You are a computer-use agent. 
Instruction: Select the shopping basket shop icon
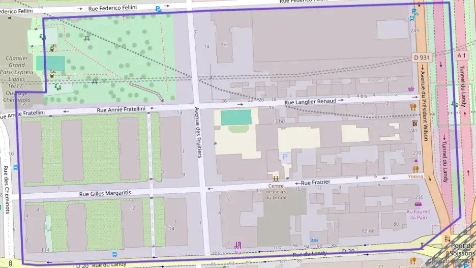(x=411, y=89)
